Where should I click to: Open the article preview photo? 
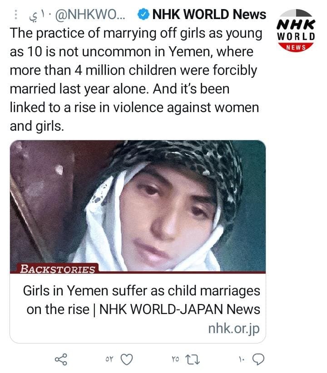138,206
